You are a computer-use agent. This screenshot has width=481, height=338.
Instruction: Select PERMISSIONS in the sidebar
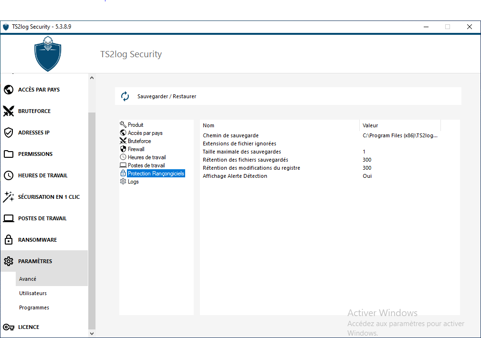pyautogui.click(x=44, y=154)
